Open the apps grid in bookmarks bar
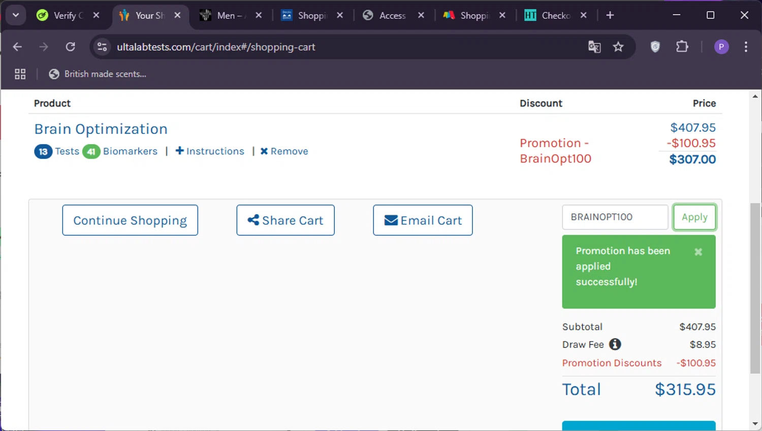Image resolution: width=762 pixels, height=431 pixels. (20, 74)
